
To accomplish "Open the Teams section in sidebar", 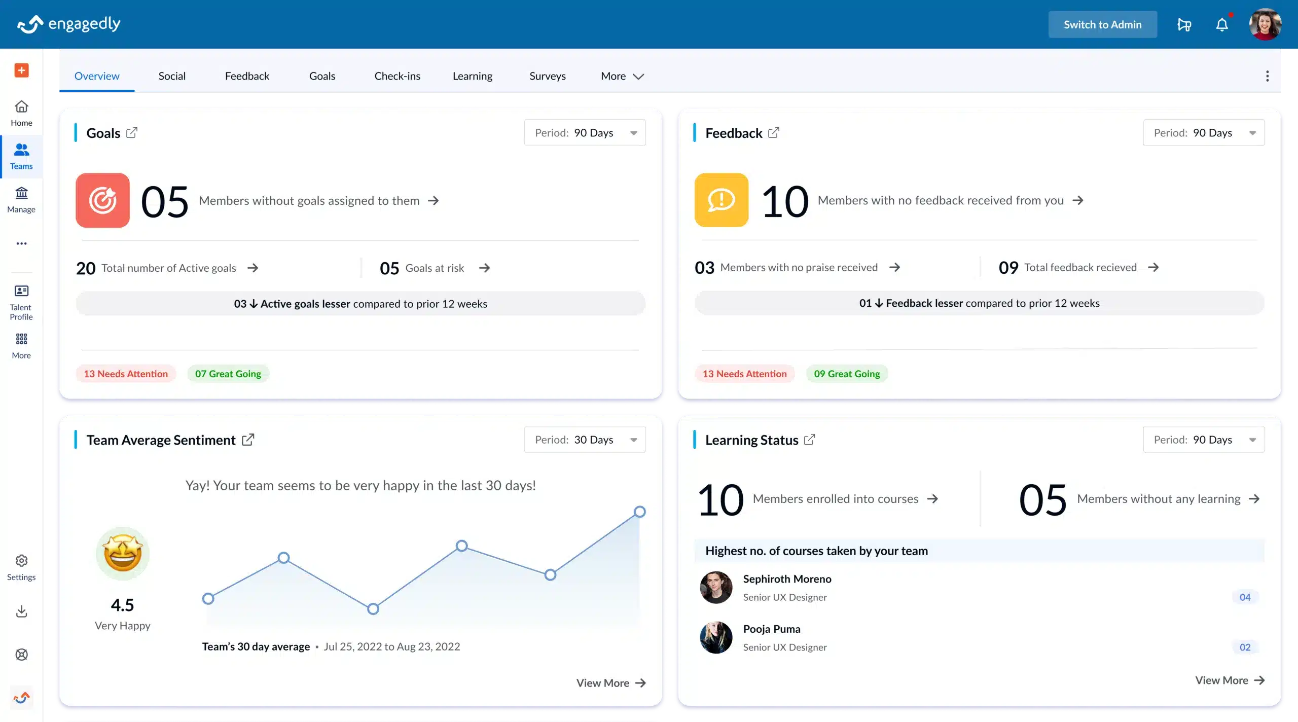I will [21, 156].
